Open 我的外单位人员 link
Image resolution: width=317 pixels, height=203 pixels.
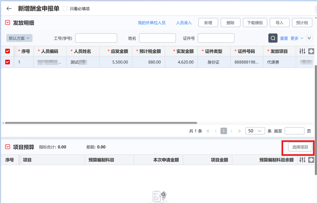coord(152,23)
